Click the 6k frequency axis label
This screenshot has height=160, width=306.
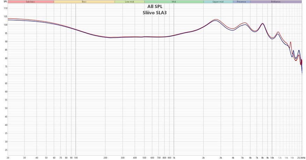[x=250, y=158]
